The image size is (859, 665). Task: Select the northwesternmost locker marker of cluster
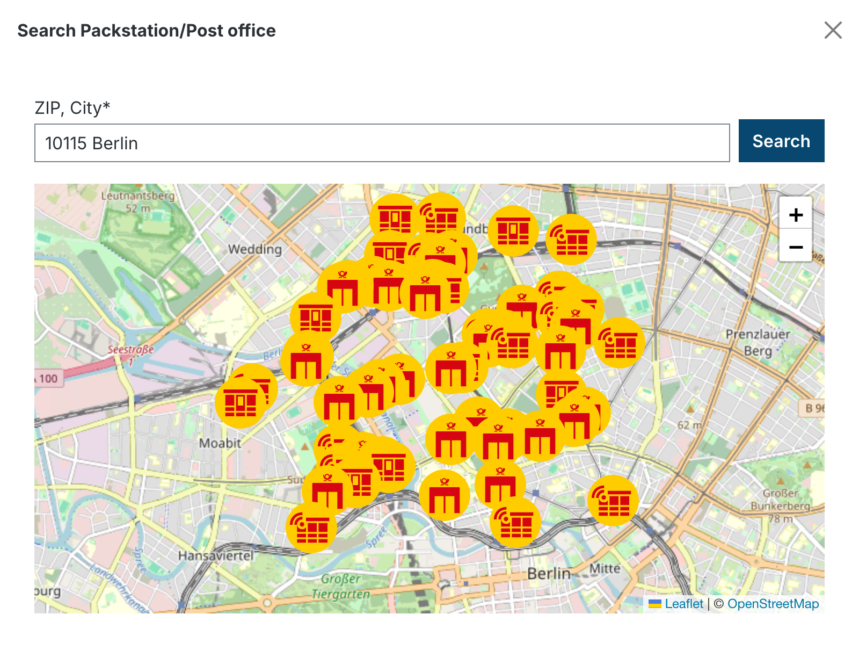(x=395, y=219)
